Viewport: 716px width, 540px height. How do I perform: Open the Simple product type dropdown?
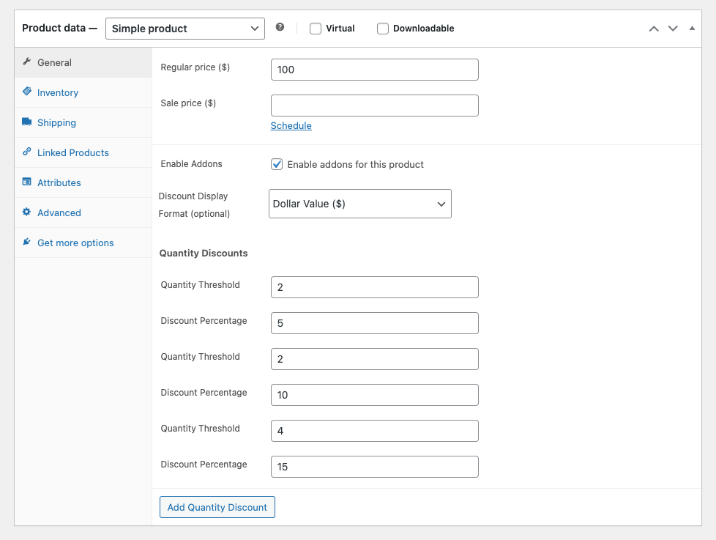click(x=184, y=29)
